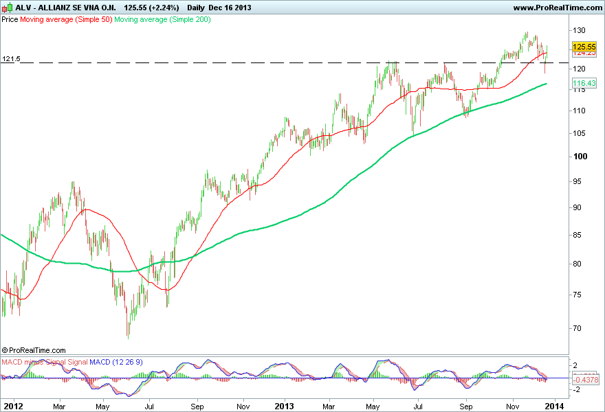Click the Dec 16 2013 date in header

pyautogui.click(x=230, y=8)
